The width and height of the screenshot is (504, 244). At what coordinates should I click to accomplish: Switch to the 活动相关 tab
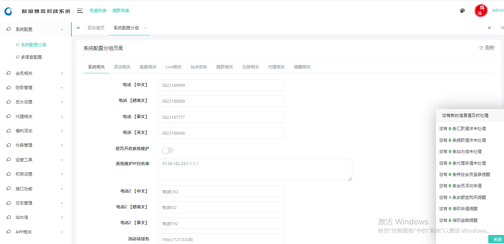pyautogui.click(x=122, y=67)
